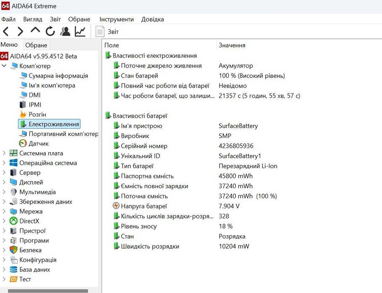This screenshot has width=382, height=293.
Task: Select the Рівень зносу row
Action: (x=173, y=226)
